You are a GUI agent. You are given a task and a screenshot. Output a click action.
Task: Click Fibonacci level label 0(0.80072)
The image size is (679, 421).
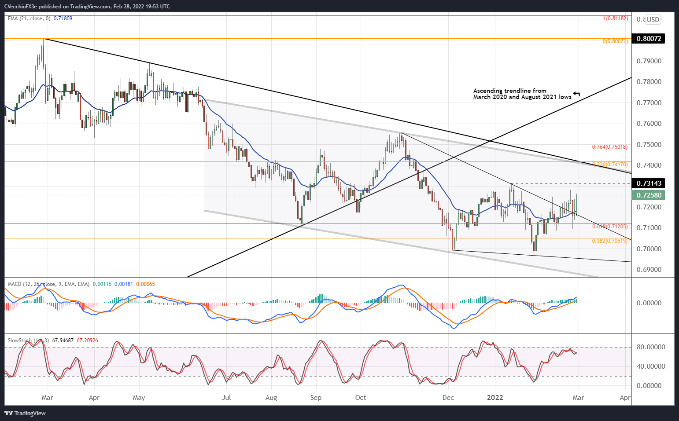point(616,41)
